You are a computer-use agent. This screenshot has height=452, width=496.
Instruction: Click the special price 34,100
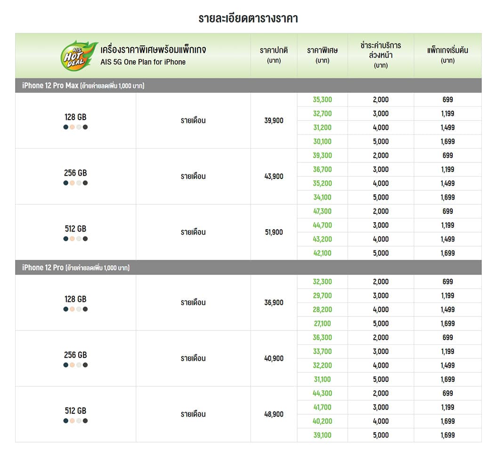pyautogui.click(x=322, y=197)
